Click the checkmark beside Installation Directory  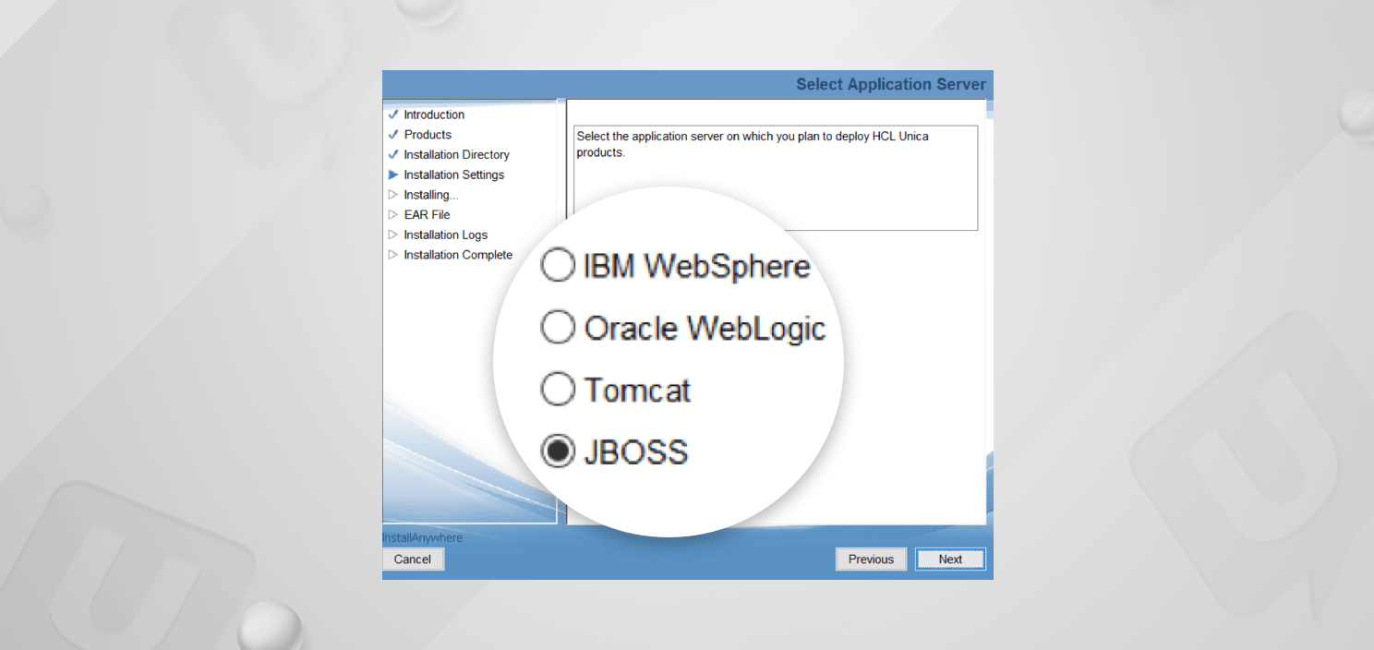click(394, 154)
